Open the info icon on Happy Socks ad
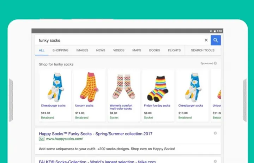This screenshot has height=163, width=254. 215,133
